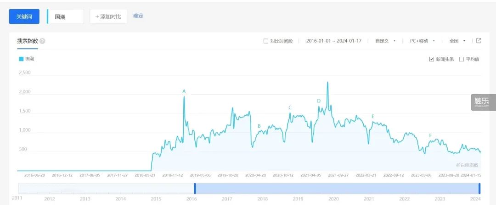496x205 pixels.
Task: Click the 确定 link
Action: 138,16
